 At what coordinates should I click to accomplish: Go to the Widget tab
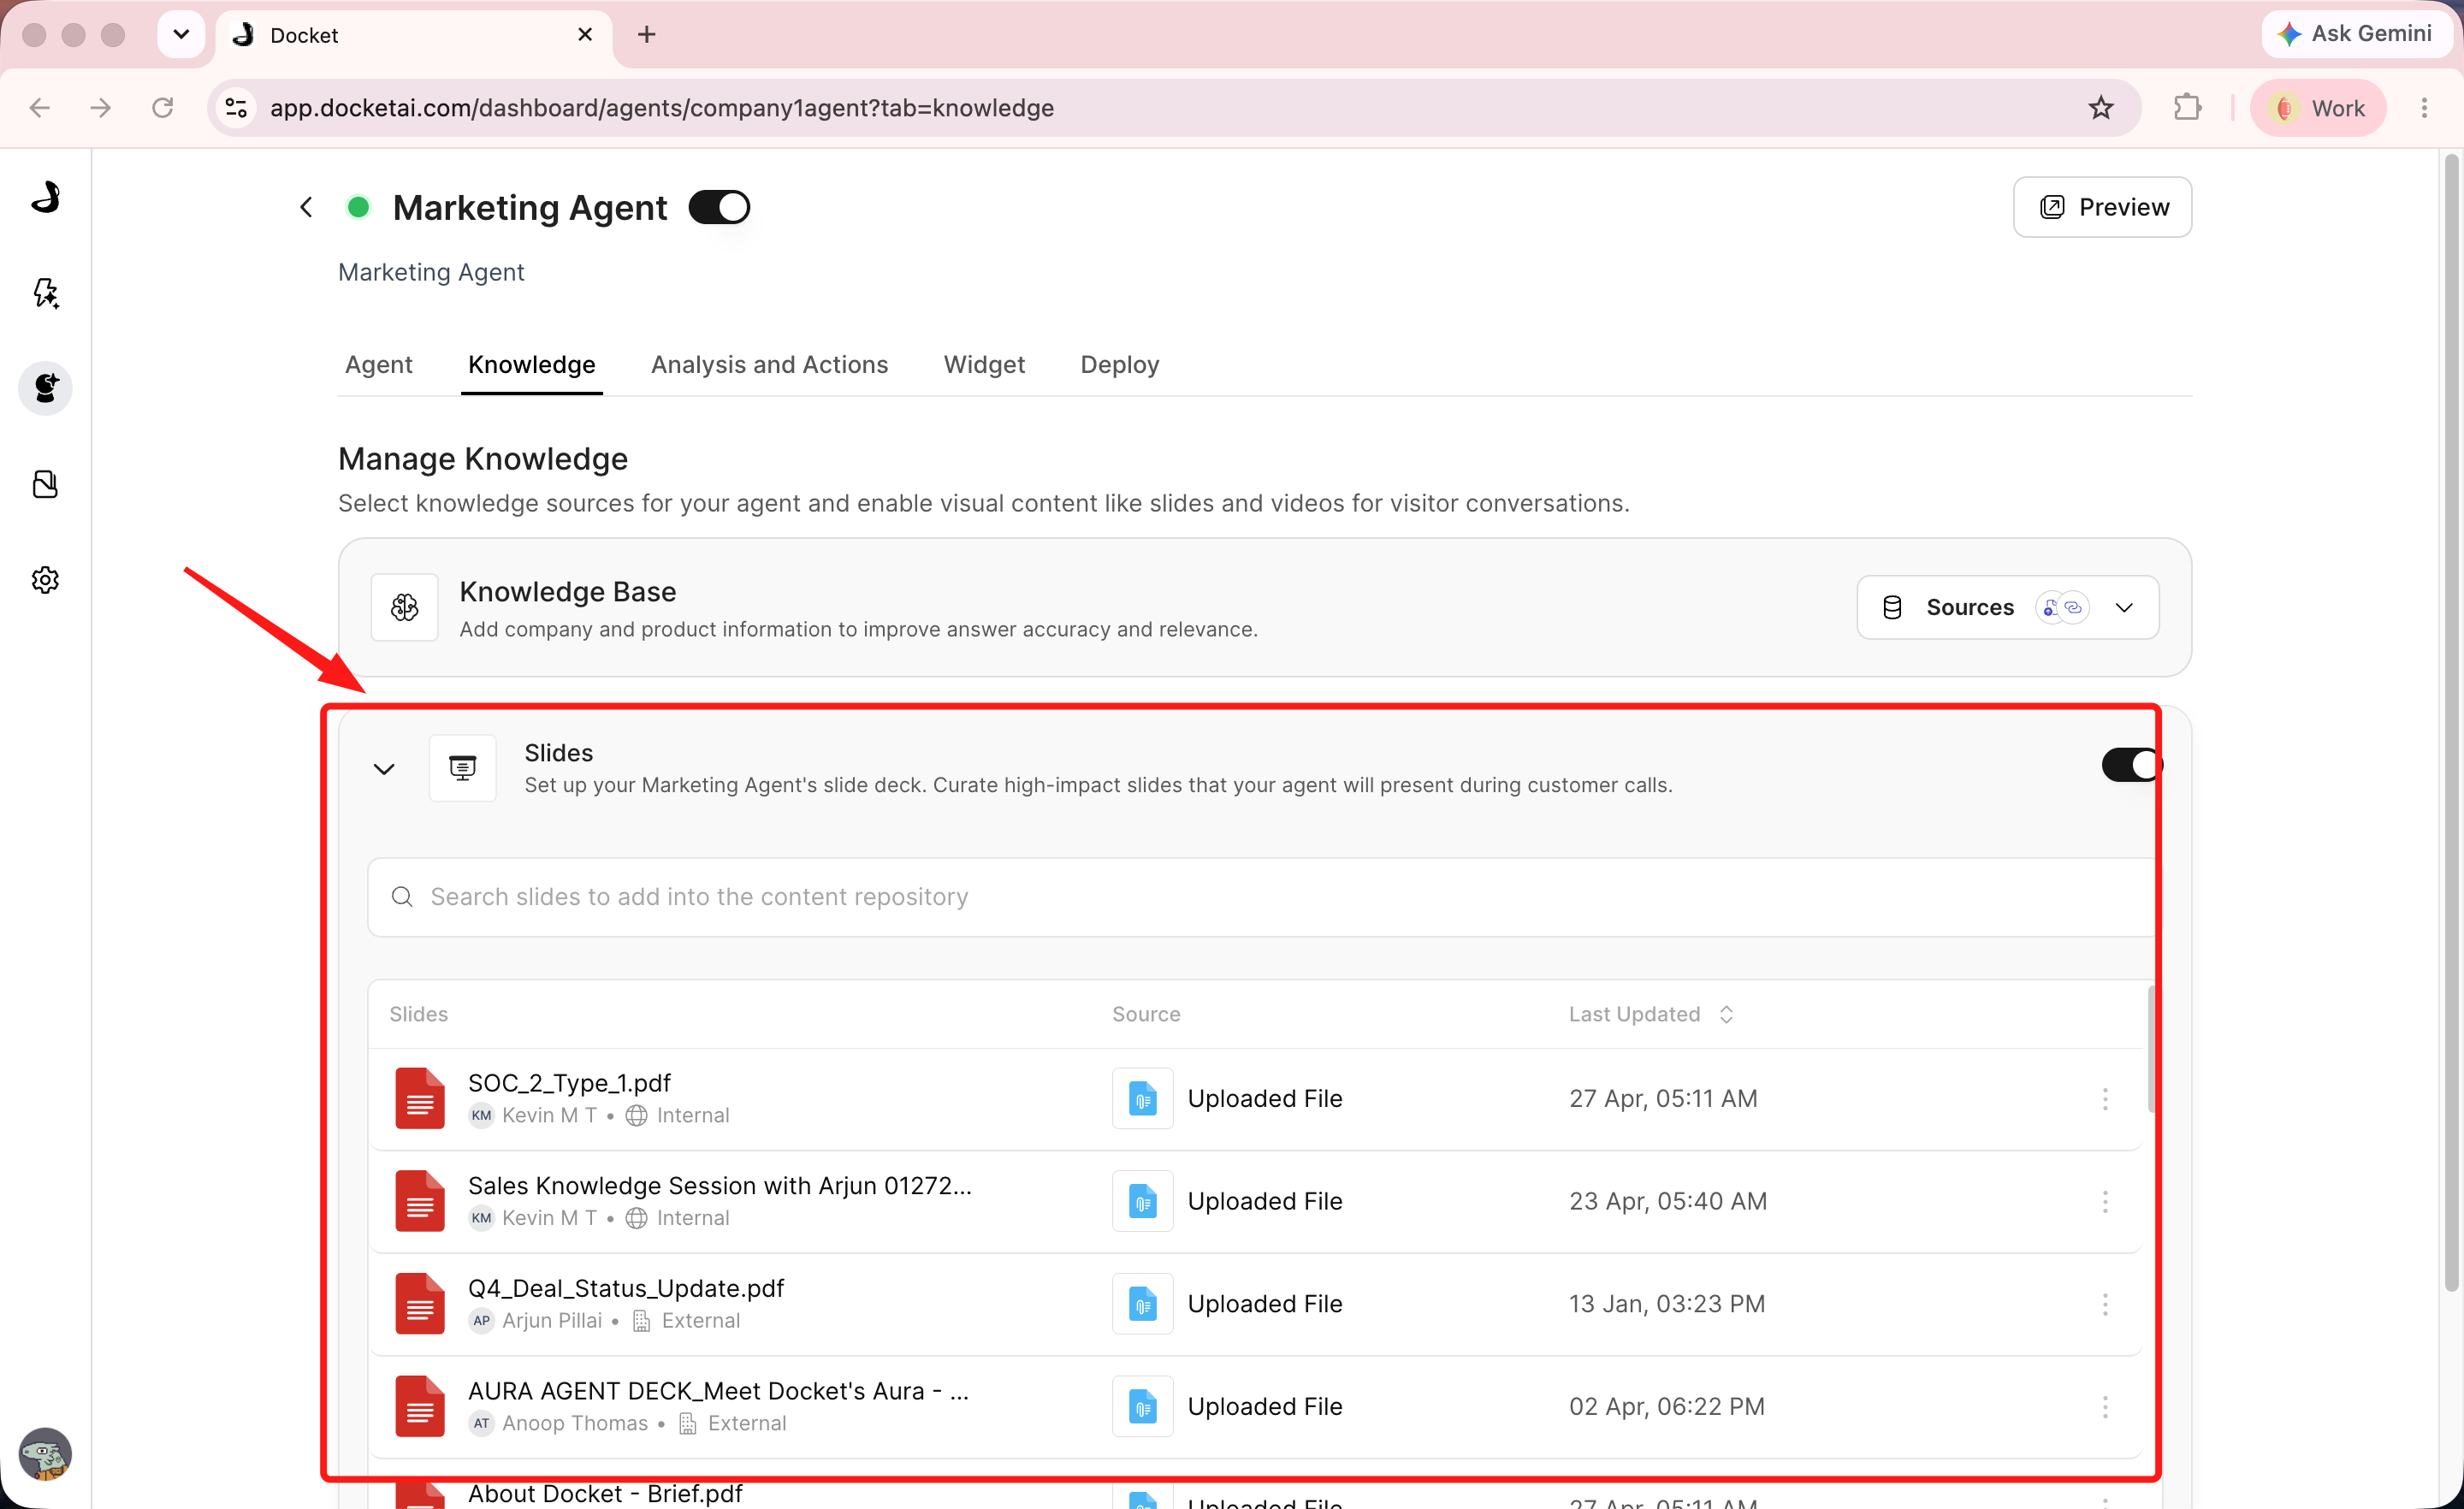tap(984, 365)
